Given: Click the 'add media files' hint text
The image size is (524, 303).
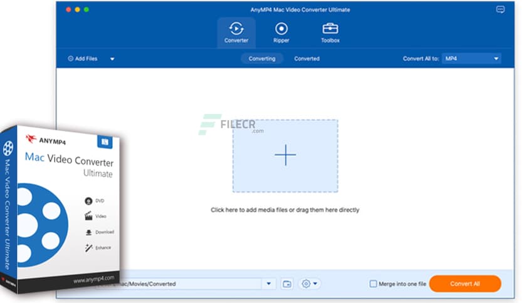Looking at the screenshot, I should 285,210.
